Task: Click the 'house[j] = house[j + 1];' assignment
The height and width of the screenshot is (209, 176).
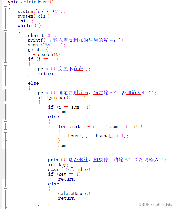Action: [98, 136]
